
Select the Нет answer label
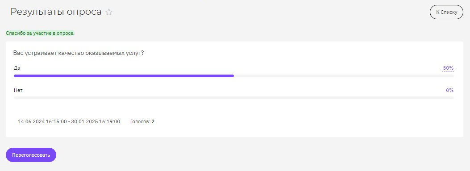pos(18,90)
